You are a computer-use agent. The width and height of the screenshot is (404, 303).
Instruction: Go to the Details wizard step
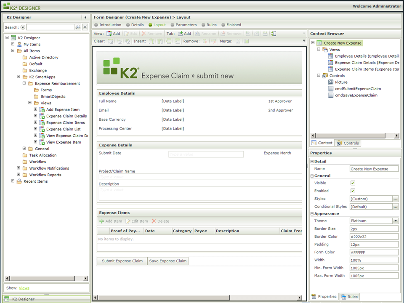click(x=135, y=25)
